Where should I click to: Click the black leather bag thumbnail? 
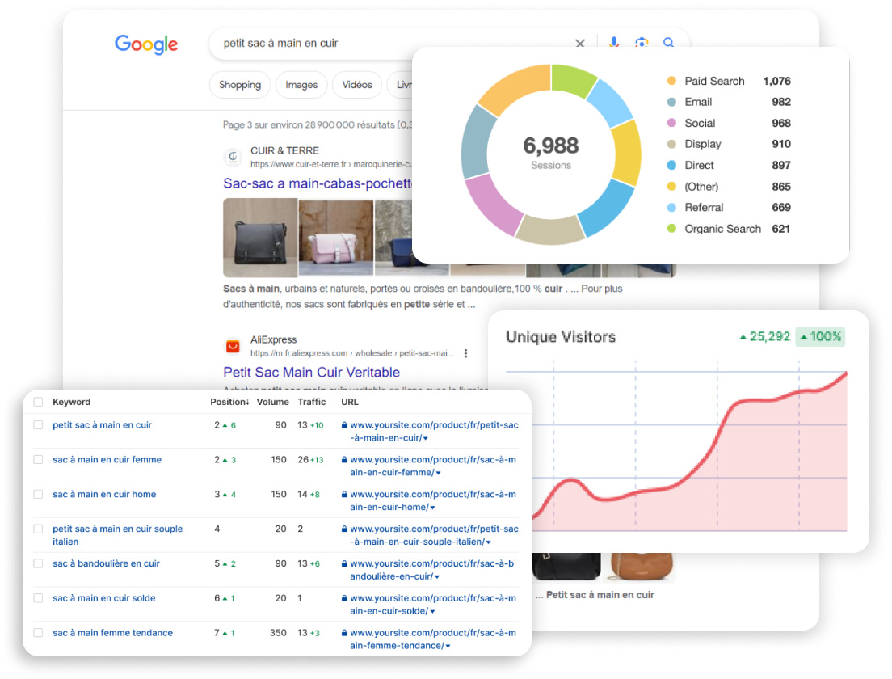(260, 238)
